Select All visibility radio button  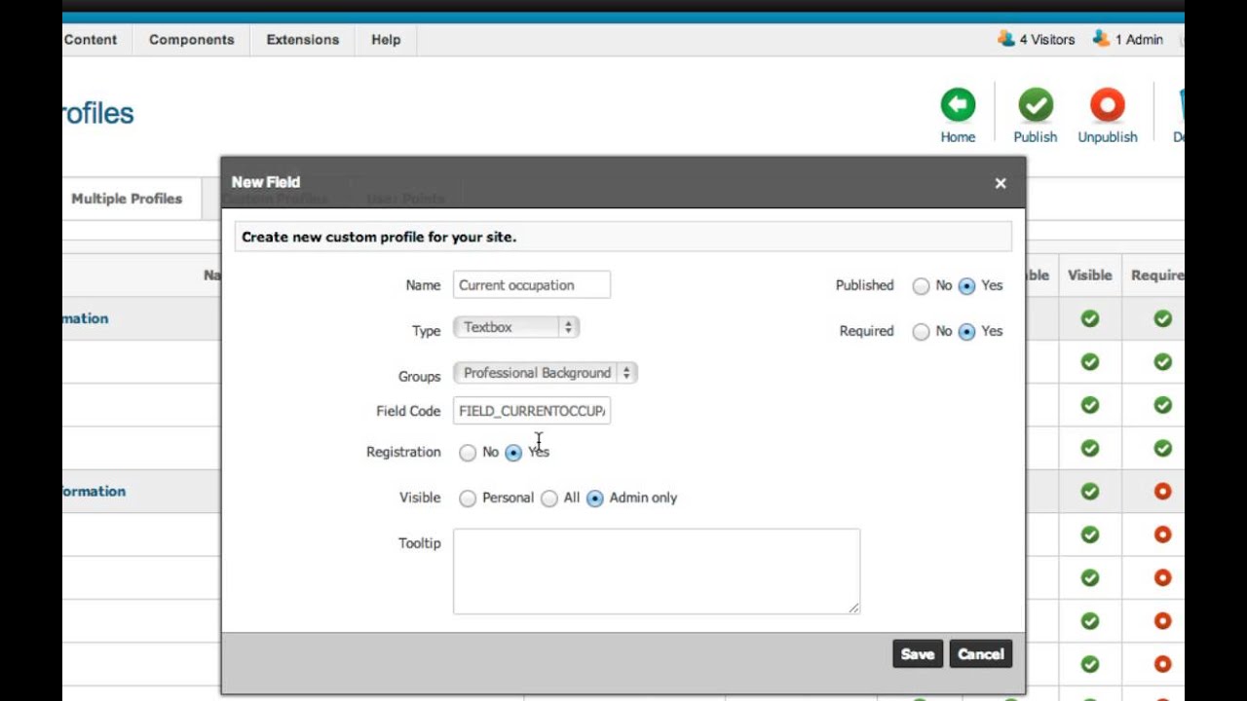coord(549,498)
